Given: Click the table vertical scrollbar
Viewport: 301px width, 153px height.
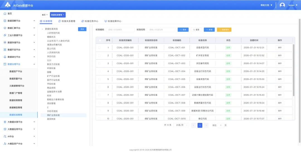Looking at the screenshot, I should pyautogui.click(x=293, y=70).
